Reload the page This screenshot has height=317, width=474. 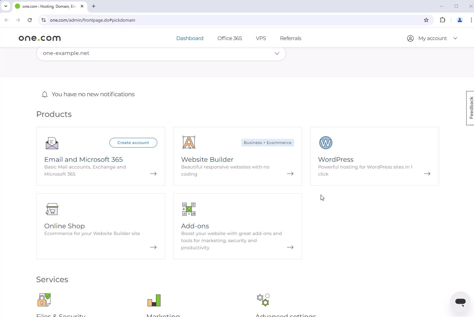(x=30, y=20)
